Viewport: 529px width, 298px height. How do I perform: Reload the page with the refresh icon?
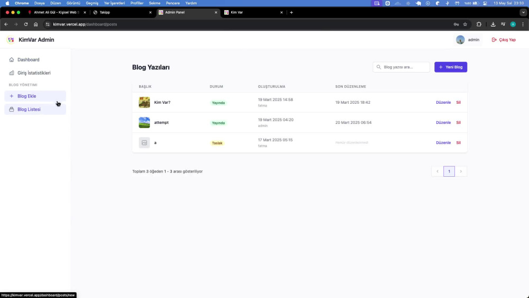click(x=25, y=24)
